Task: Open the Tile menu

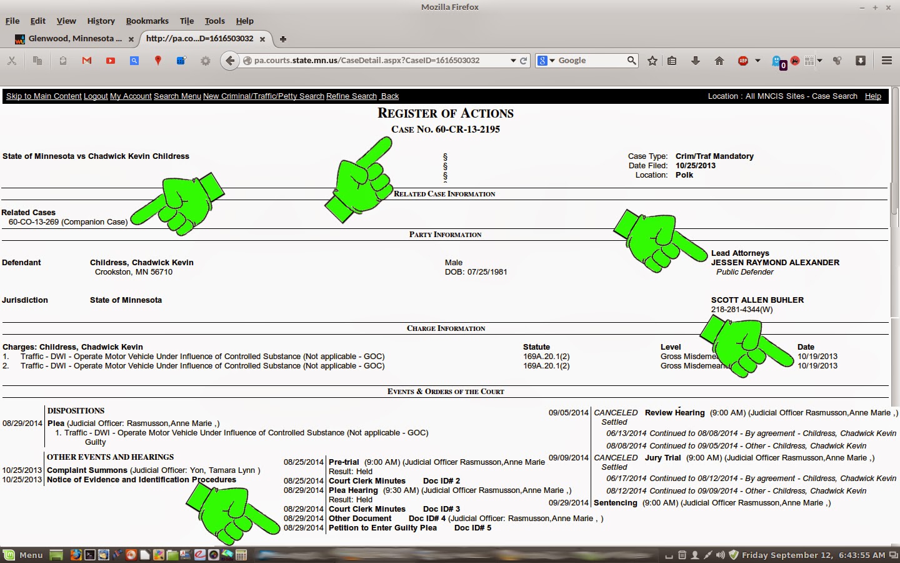Action: 187,21
